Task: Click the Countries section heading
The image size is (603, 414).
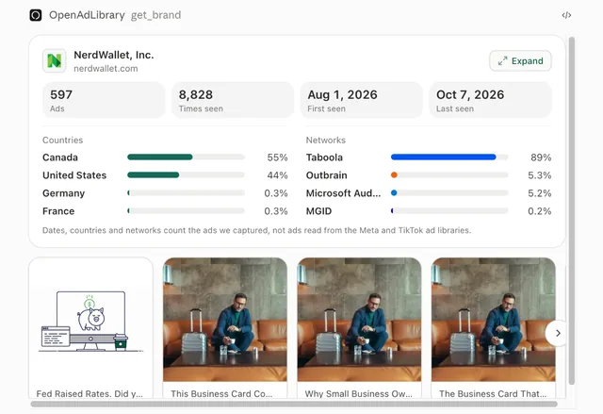Action: point(63,141)
